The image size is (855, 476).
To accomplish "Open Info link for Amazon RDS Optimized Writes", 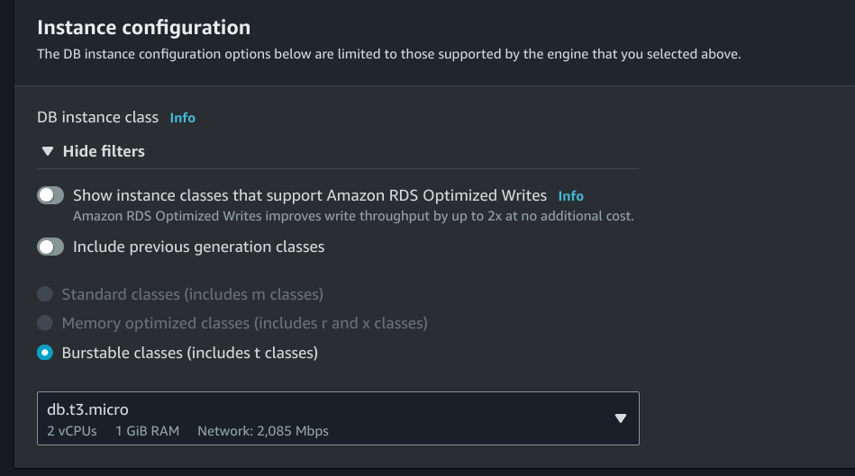I will (x=570, y=195).
